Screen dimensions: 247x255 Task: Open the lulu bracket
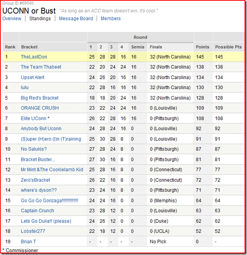[x=25, y=88]
